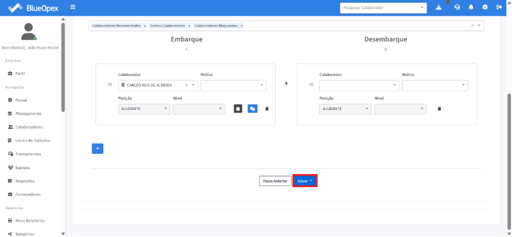
Task: Remove Outros Colaboradores filter tag
Action: pyautogui.click(x=189, y=26)
